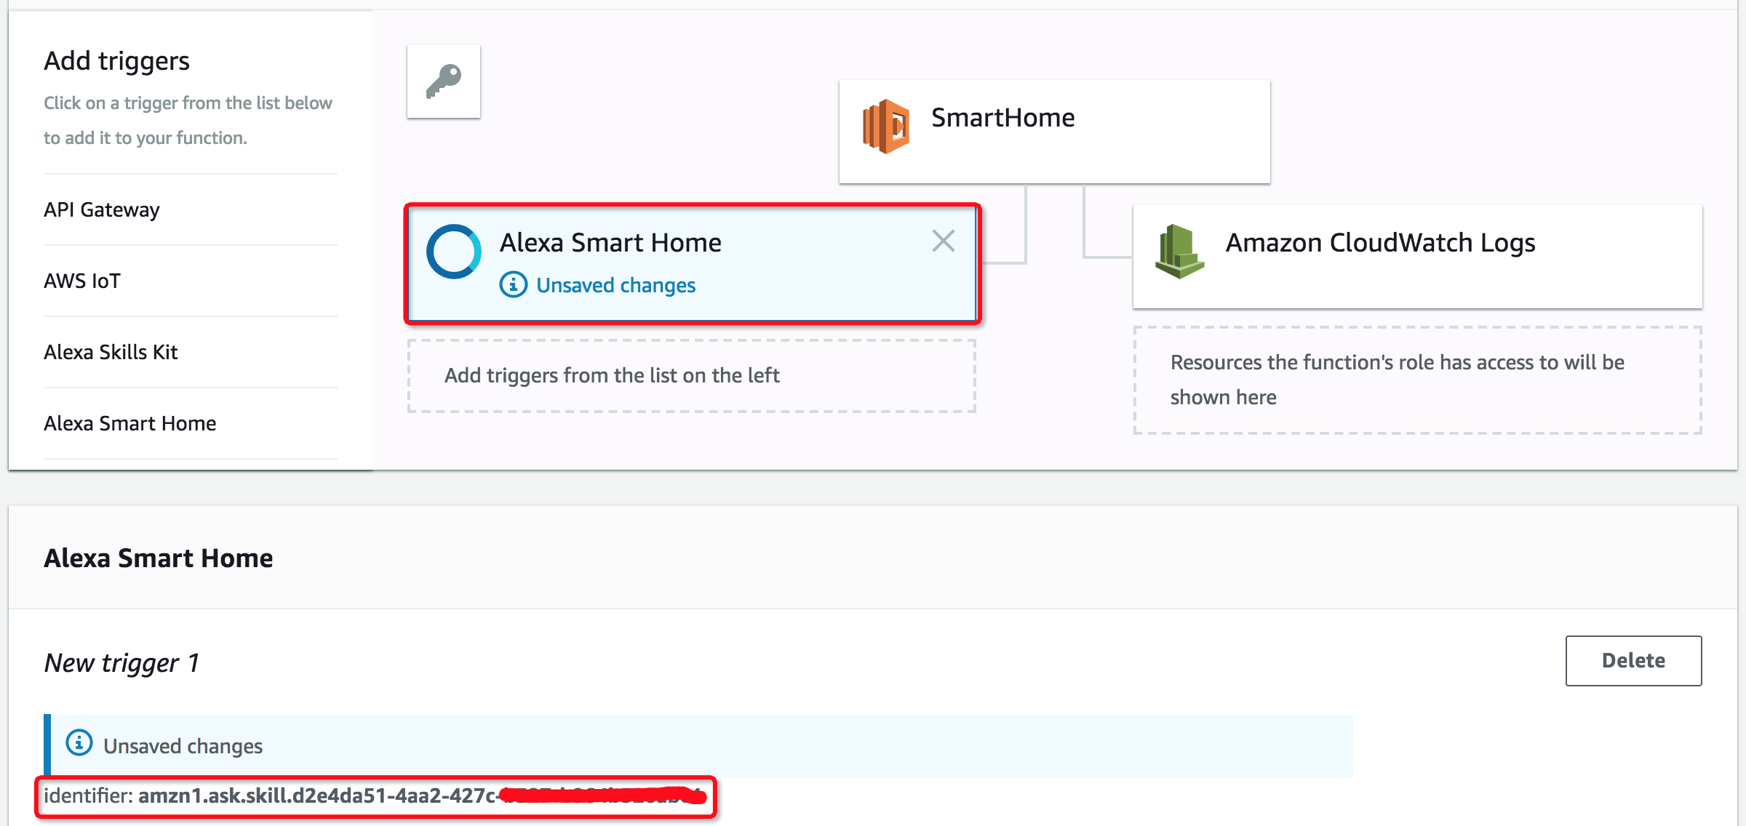Image resolution: width=1746 pixels, height=826 pixels.
Task: Click the Alexa Smart Home section heading
Action: pyautogui.click(x=159, y=558)
